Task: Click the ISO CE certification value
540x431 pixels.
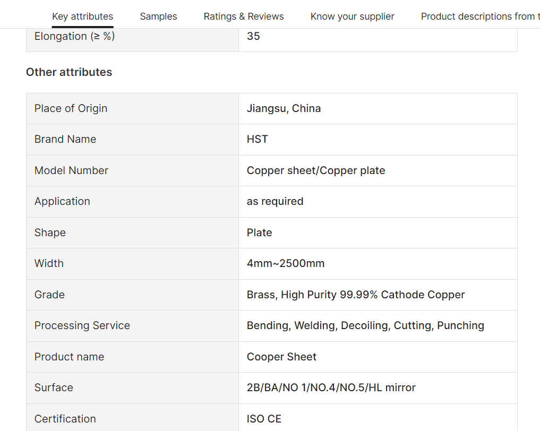Action: [264, 419]
